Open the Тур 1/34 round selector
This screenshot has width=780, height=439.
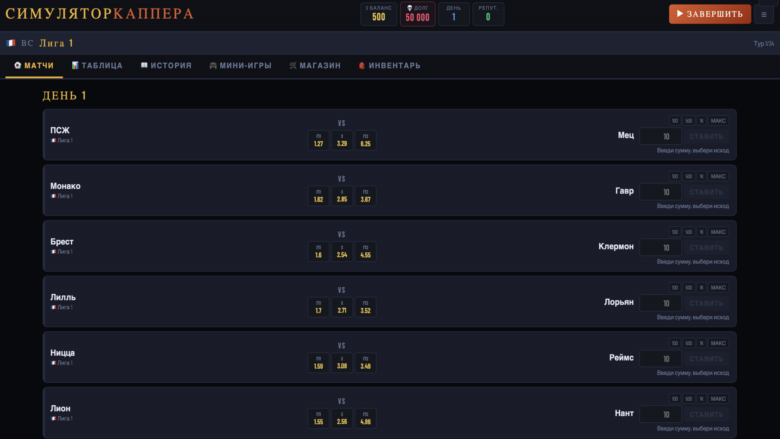click(763, 43)
